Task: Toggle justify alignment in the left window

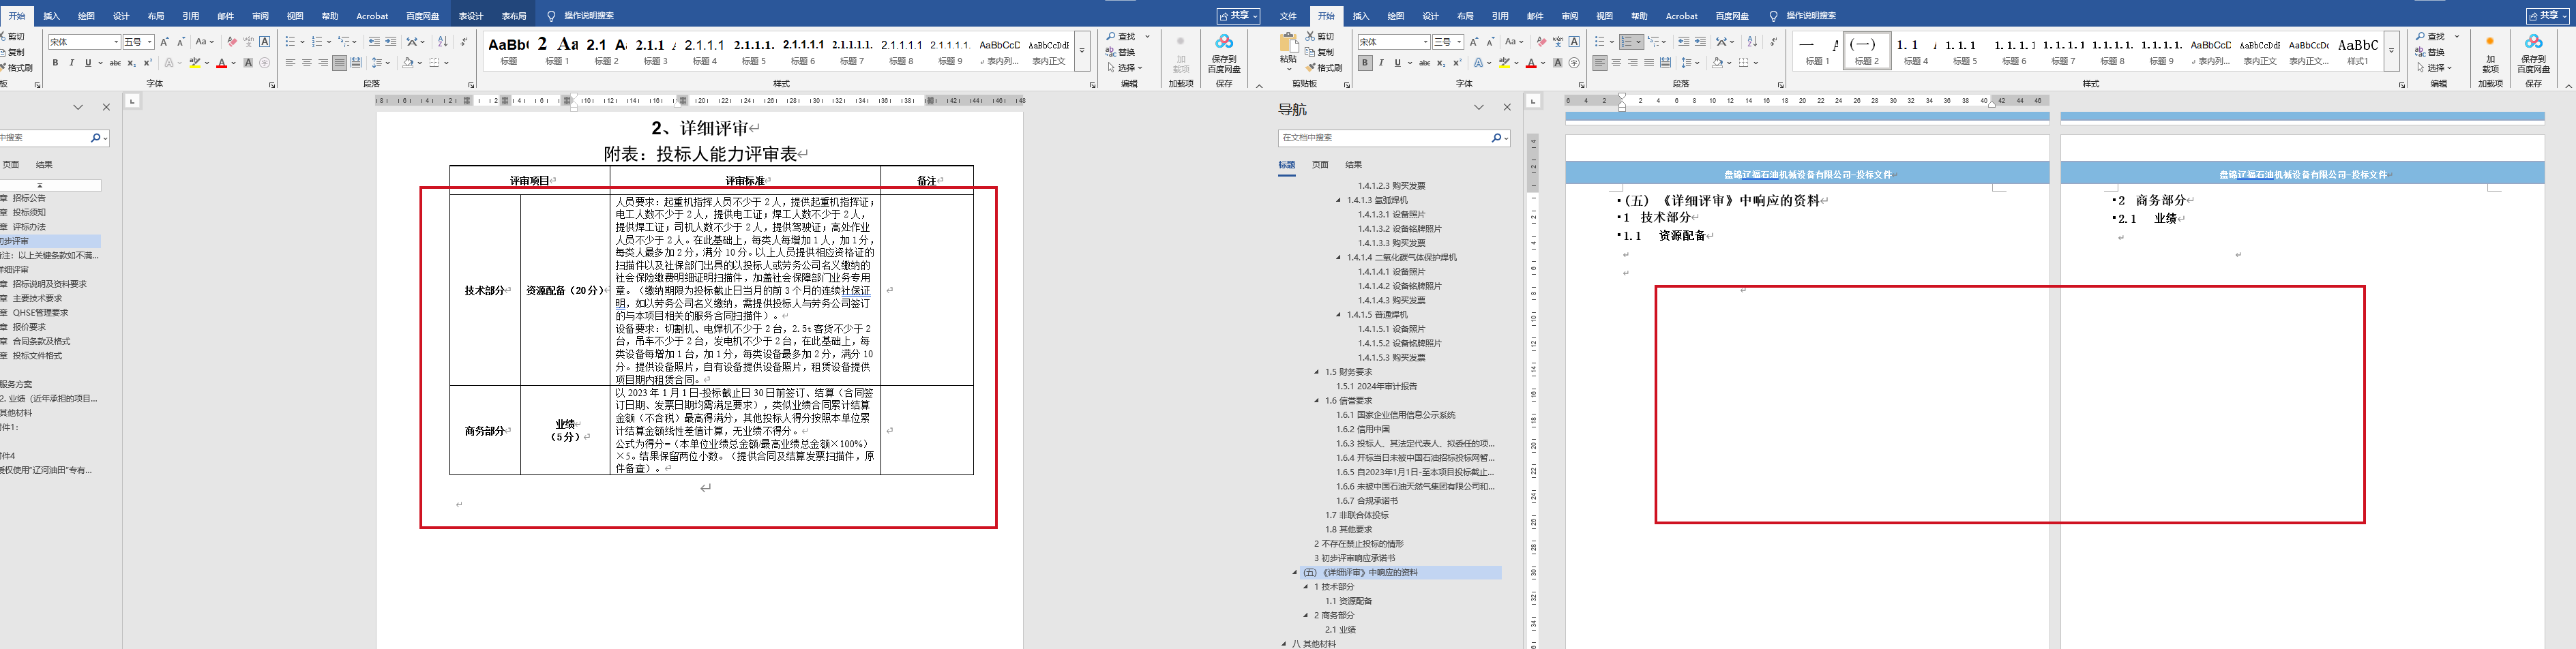Action: [x=340, y=63]
